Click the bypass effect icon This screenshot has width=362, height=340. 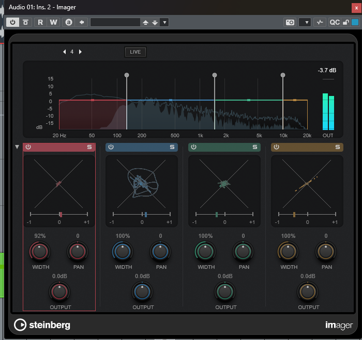[x=25, y=22]
